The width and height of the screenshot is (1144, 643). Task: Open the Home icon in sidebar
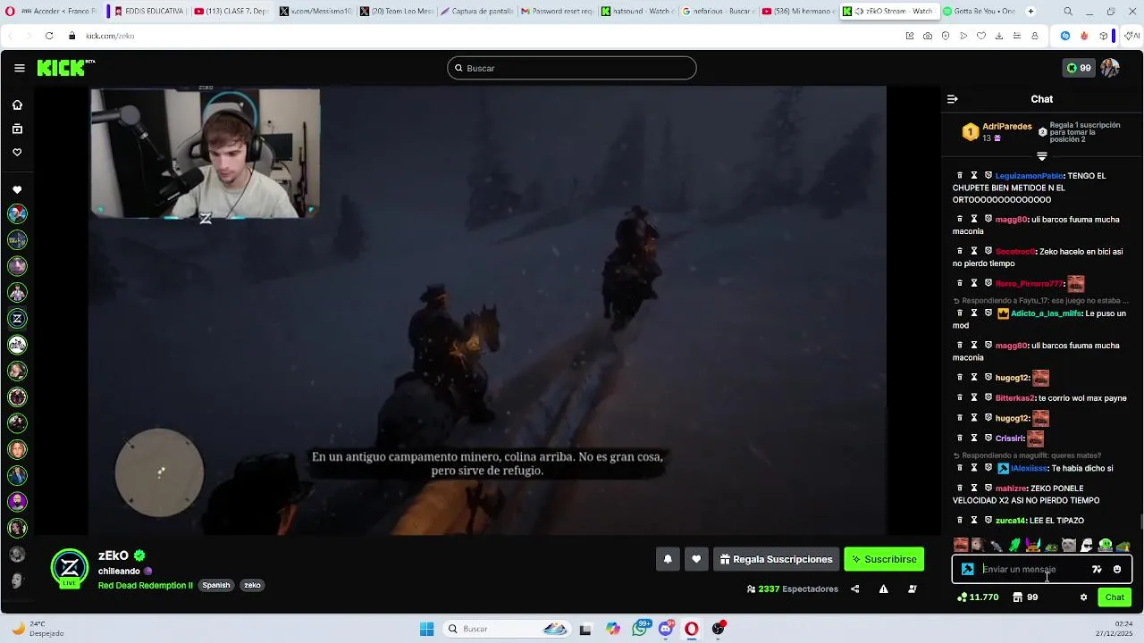click(x=17, y=105)
